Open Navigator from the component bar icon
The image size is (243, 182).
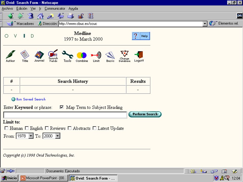point(193,171)
